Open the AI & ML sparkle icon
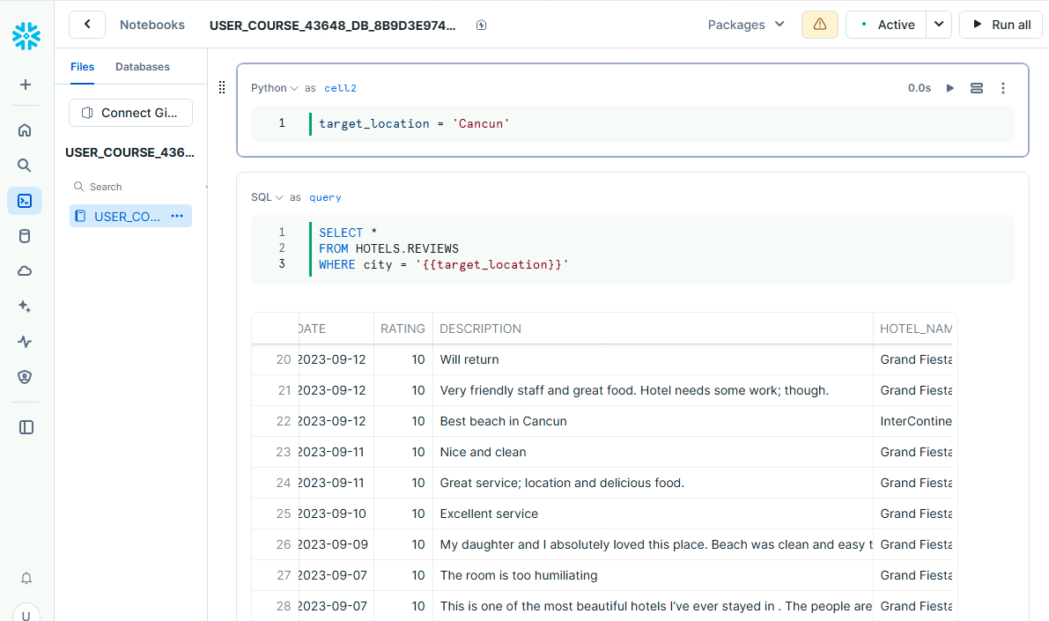Screen dimensions: 1049x621 click(x=25, y=307)
